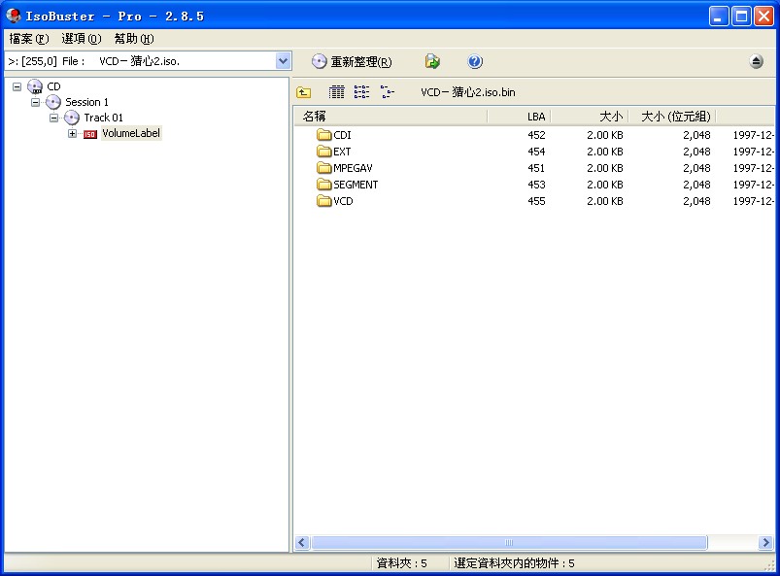Screen dimensions: 780x576
Task: Collapse the Track 01 node
Action: point(53,118)
